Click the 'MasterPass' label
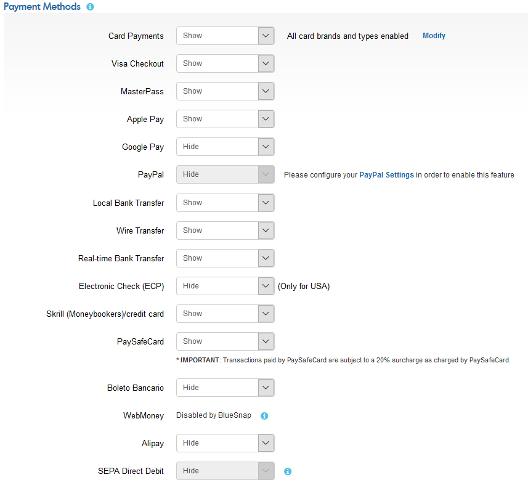Screen dimensions: 528x485 (142, 92)
